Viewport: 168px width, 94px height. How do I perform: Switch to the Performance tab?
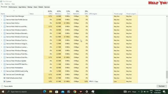coord(13,7)
